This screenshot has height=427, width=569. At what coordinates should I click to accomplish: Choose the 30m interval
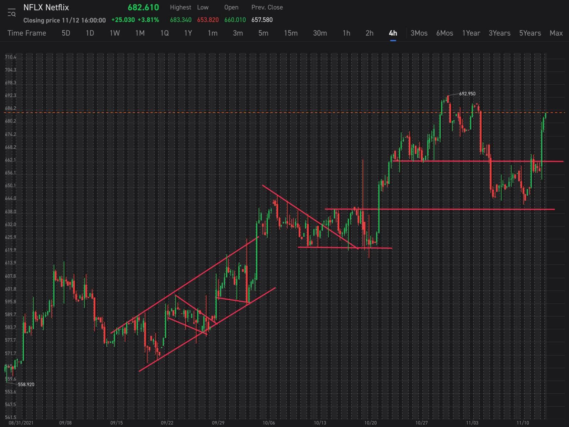[x=320, y=33]
